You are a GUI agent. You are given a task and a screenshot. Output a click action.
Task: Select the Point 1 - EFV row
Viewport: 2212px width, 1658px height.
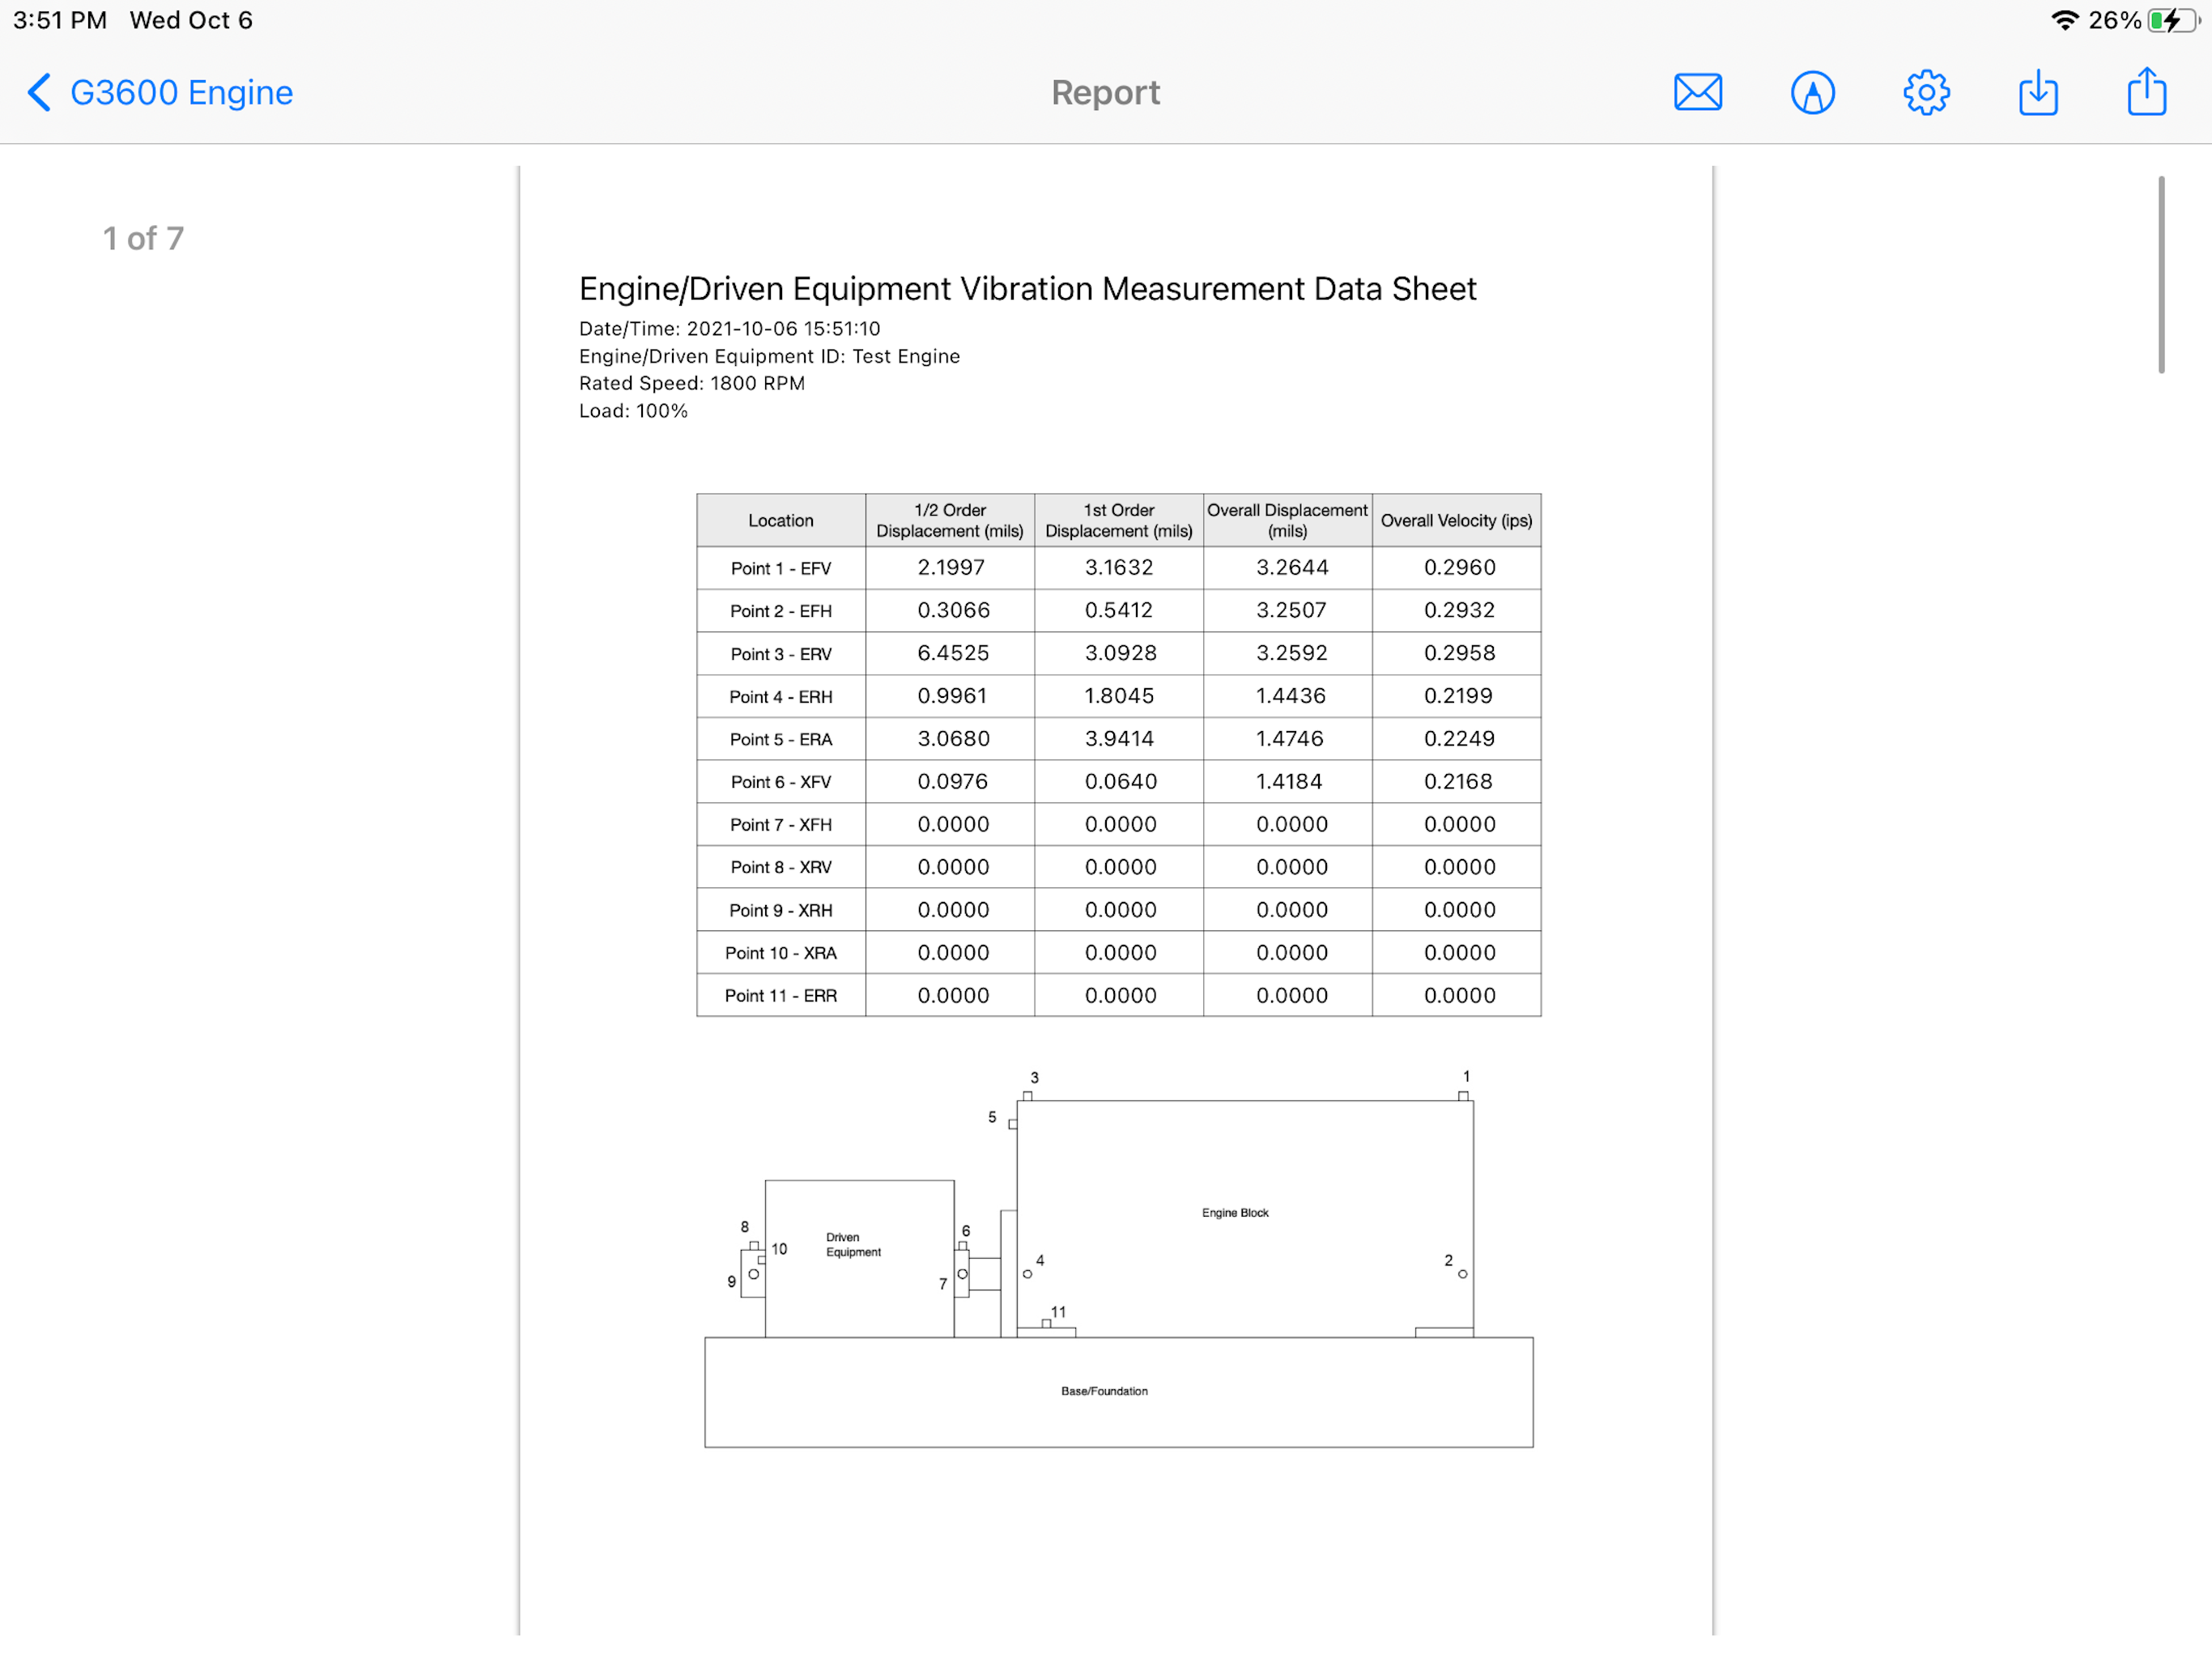[1118, 568]
